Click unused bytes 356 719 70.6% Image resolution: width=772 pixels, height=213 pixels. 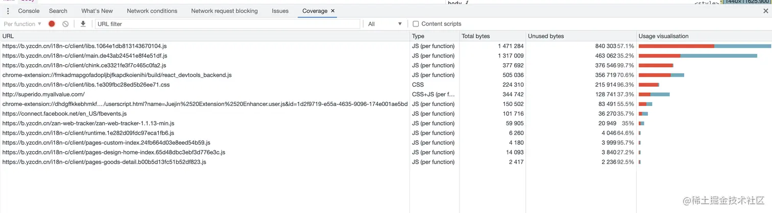point(615,75)
